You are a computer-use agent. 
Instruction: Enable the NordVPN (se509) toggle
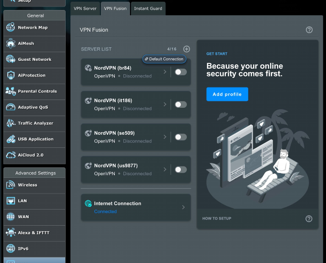181,137
